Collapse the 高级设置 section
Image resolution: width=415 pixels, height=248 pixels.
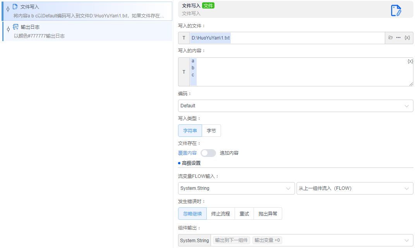[x=191, y=163]
